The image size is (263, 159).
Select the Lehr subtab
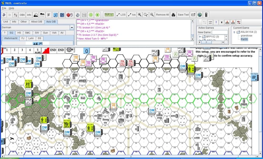[x=31, y=38]
